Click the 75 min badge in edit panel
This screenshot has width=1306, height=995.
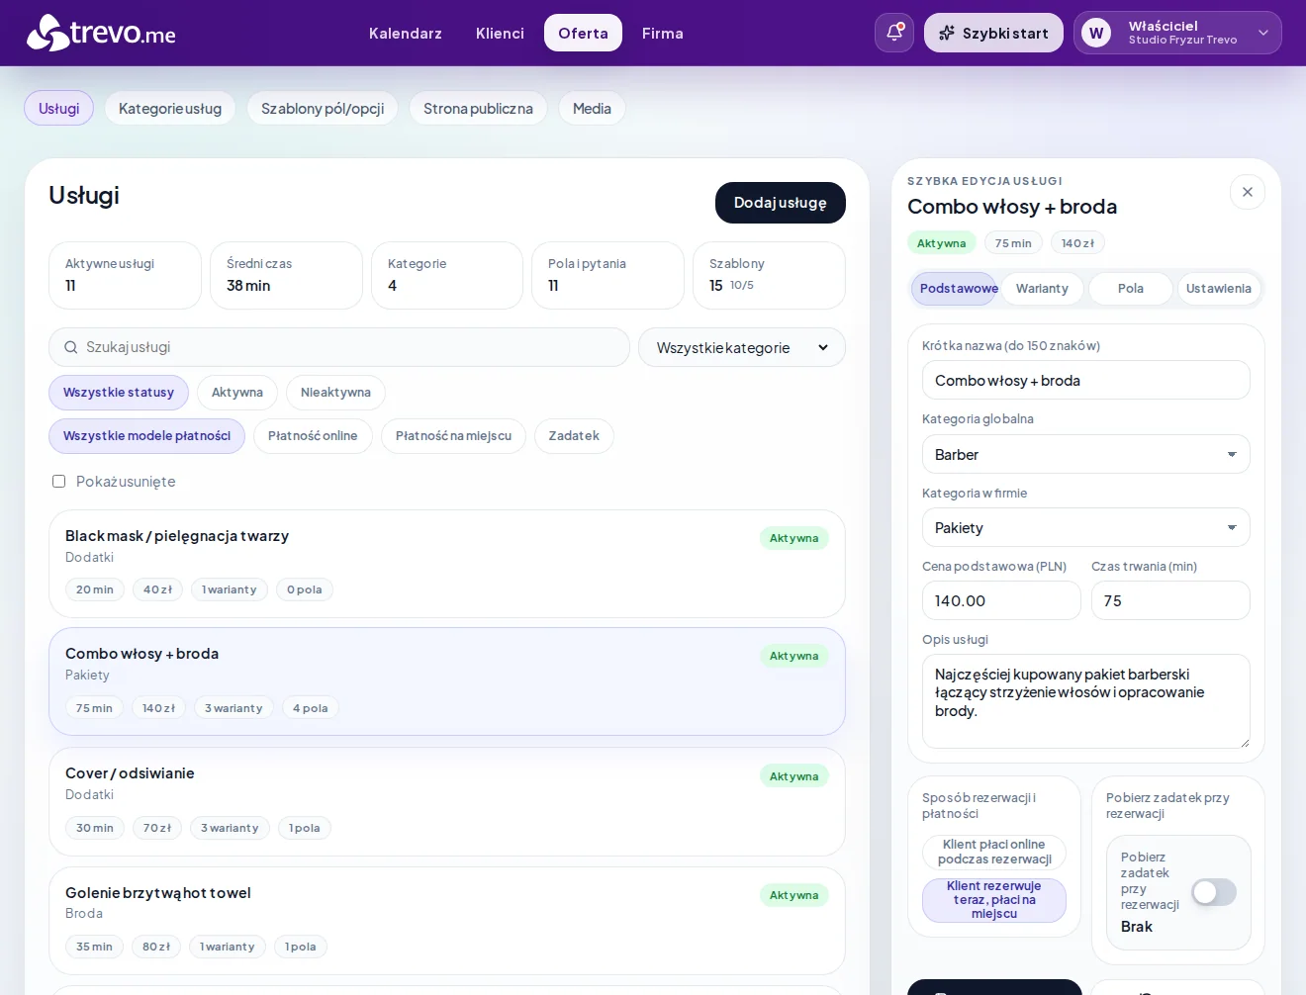click(1013, 243)
